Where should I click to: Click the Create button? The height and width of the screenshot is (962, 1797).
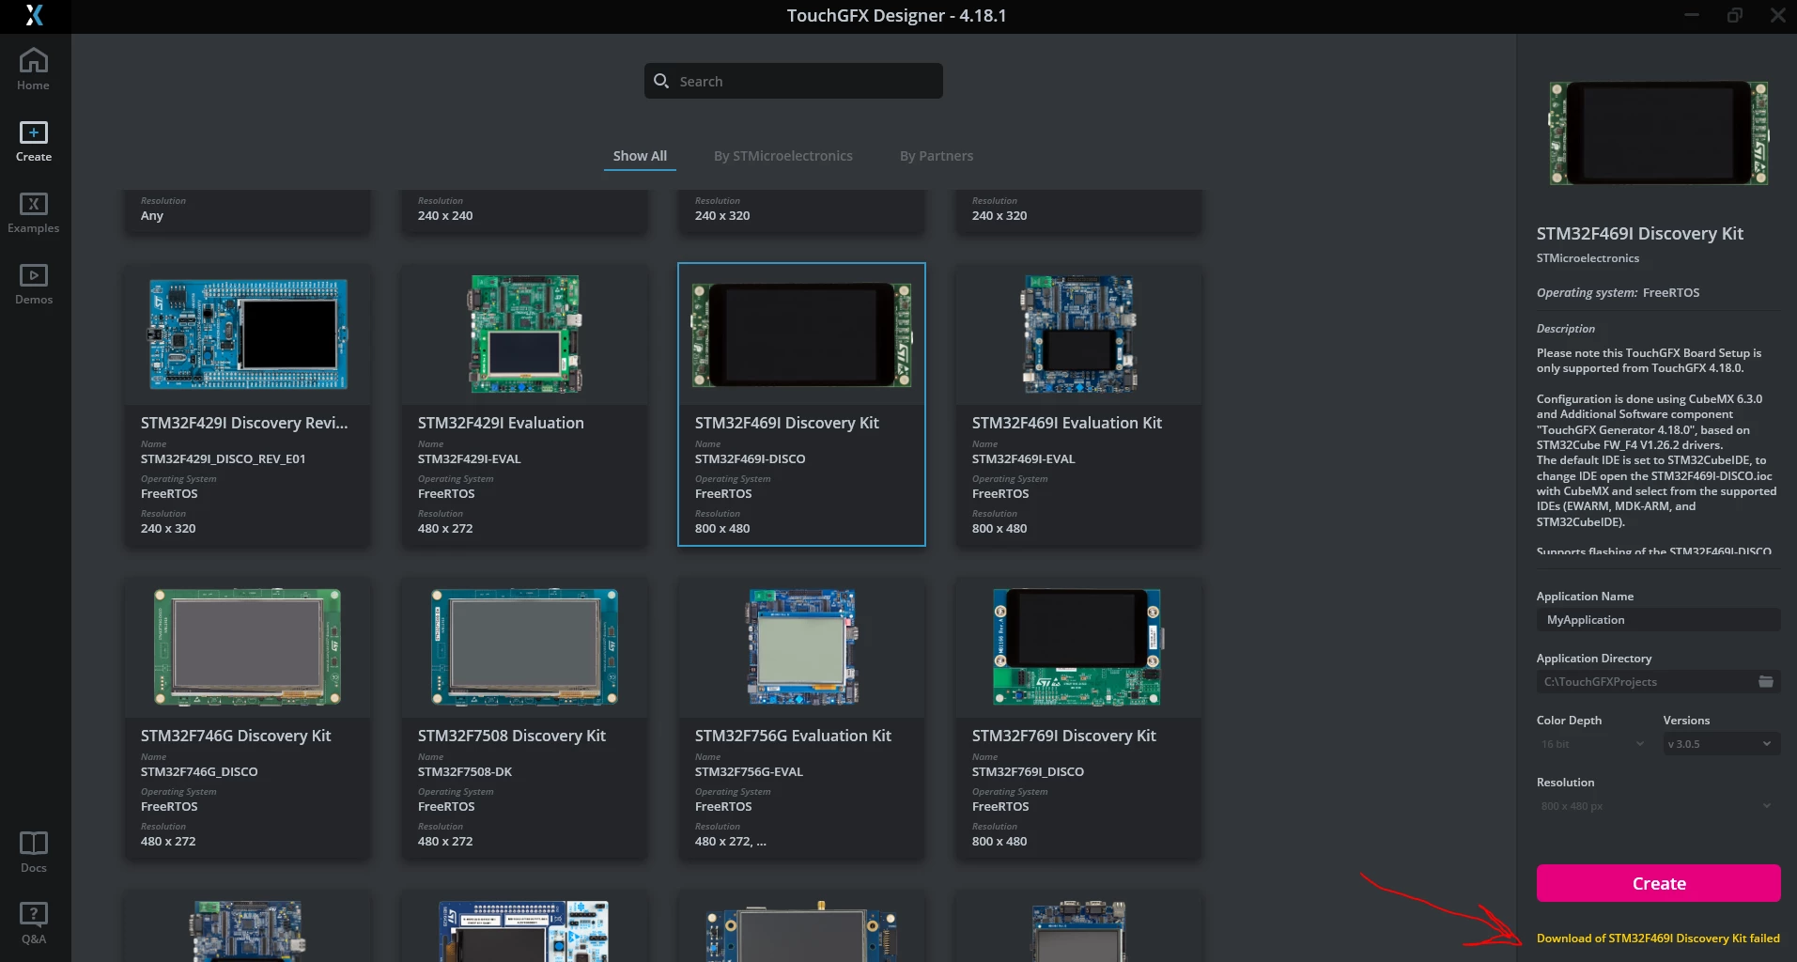[1659, 883]
